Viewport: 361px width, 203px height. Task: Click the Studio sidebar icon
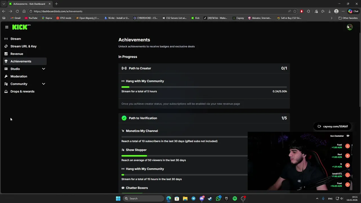pos(6,69)
